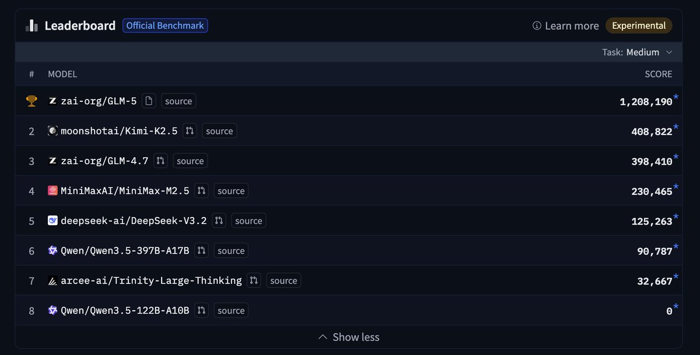Click the source button for Trinity-Large-Thinking
This screenshot has height=355, width=700.
click(283, 281)
